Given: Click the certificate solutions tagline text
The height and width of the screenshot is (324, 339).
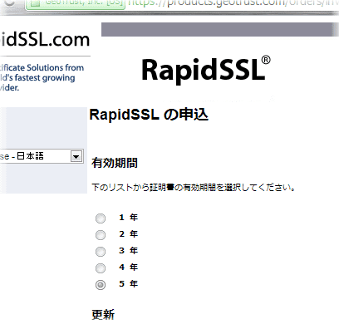Looking at the screenshot, I should 42,78.
